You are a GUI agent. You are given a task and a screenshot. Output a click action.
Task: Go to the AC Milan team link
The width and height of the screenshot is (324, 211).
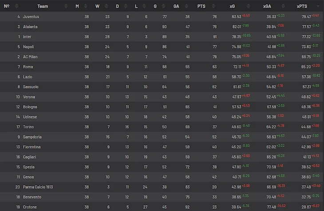point(30,57)
